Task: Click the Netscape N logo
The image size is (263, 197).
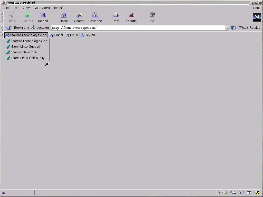Action: [x=257, y=17]
